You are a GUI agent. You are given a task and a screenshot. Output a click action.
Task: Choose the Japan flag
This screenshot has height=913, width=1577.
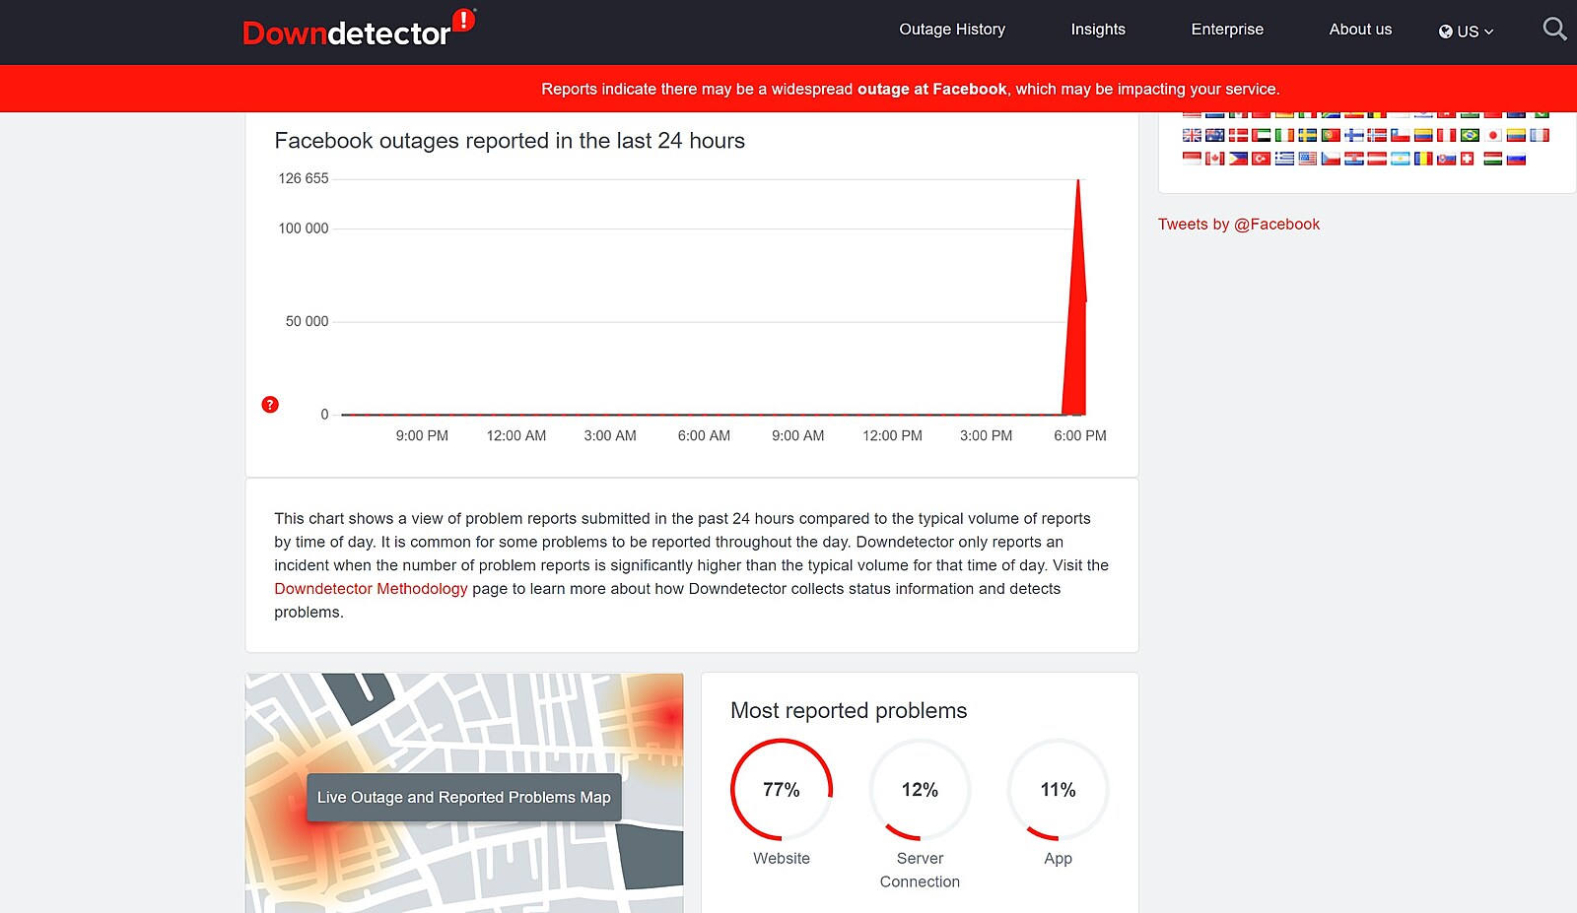[x=1493, y=136]
